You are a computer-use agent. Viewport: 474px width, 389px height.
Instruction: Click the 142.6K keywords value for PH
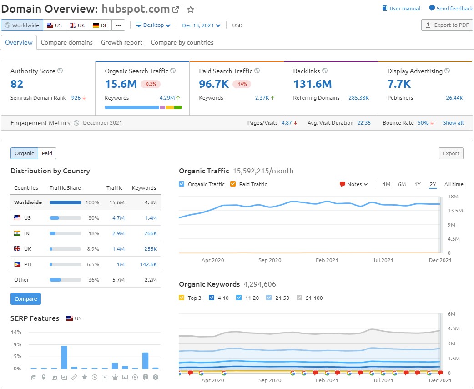click(x=148, y=264)
